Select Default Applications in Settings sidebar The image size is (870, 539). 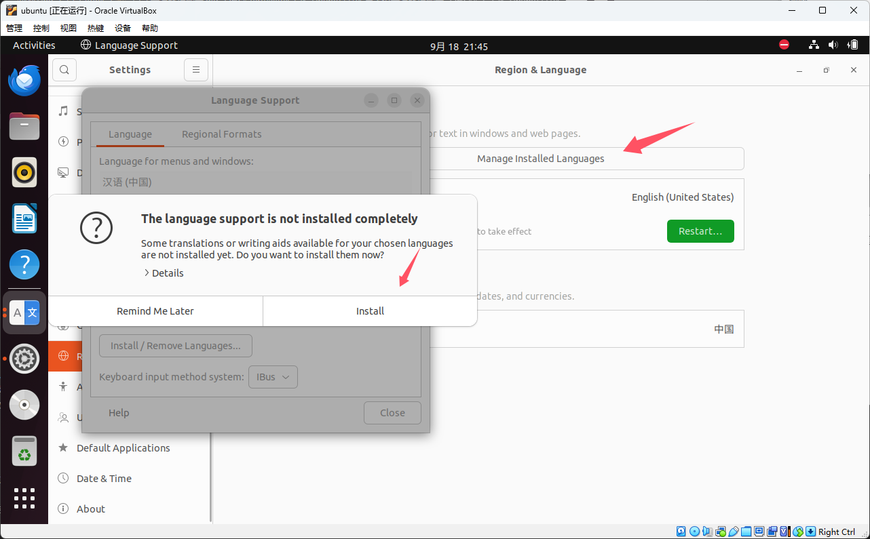click(x=130, y=448)
